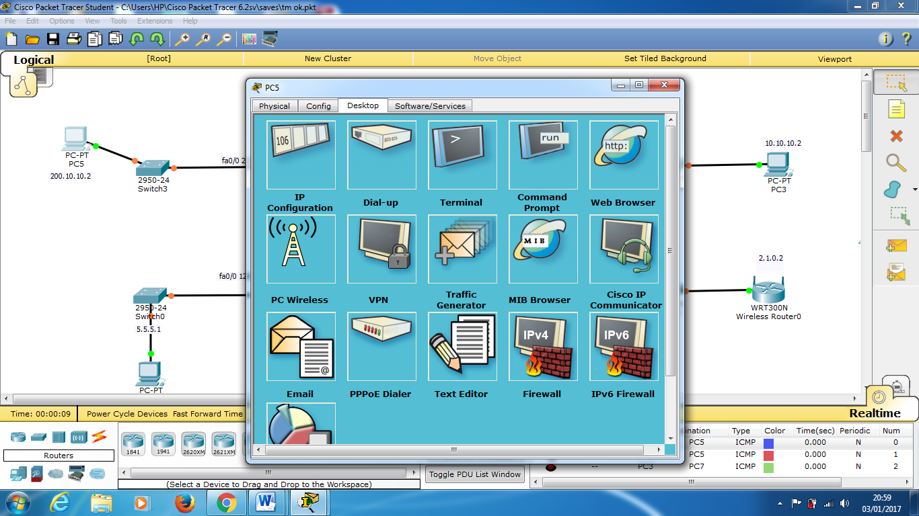Select the Connections lightning bolt category

100,437
